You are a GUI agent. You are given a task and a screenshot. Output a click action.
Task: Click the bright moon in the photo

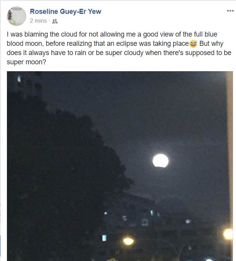161,161
